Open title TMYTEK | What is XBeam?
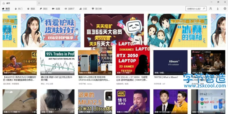Screen dimensions: 228x114 click(x=166, y=77)
